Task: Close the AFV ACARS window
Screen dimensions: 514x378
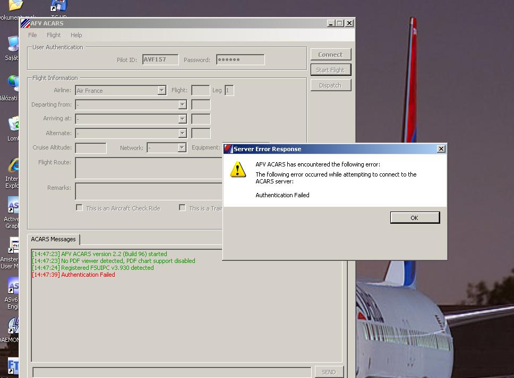Action: [349, 23]
